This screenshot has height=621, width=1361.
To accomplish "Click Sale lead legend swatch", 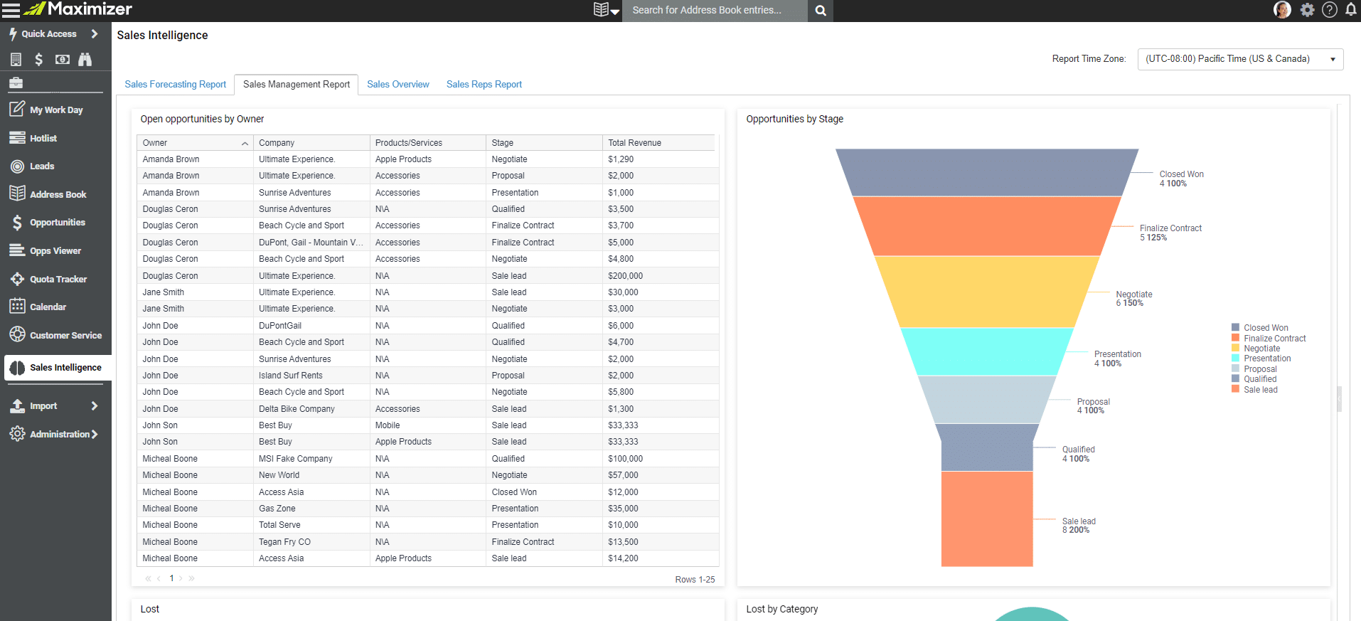I will (1235, 389).
